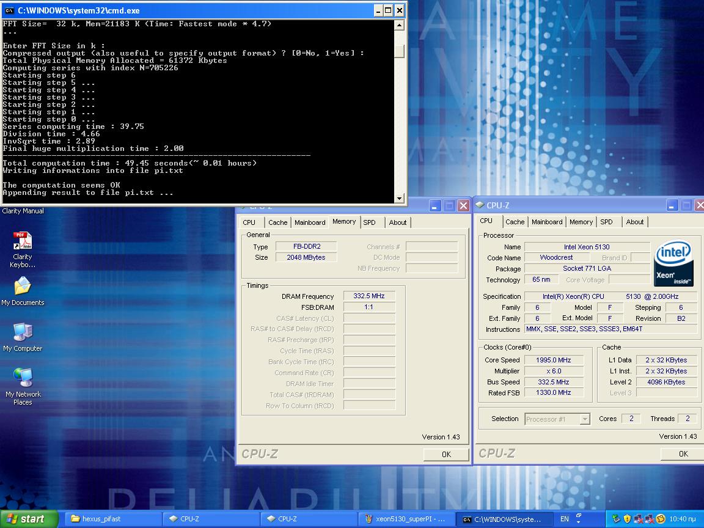The height and width of the screenshot is (528, 704).
Task: Open About tab in left CPU-Z window
Action: click(398, 222)
